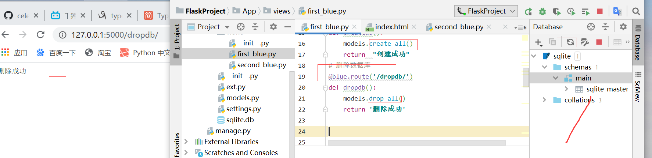Open the SciView side tab

tap(638, 87)
